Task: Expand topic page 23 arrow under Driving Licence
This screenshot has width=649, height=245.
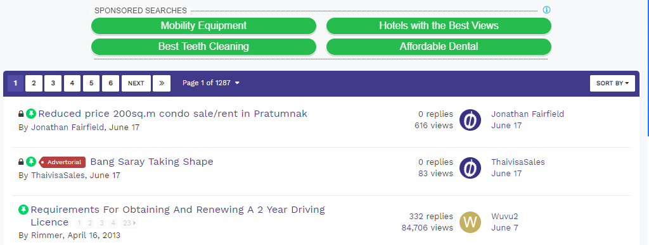Action: point(129,223)
